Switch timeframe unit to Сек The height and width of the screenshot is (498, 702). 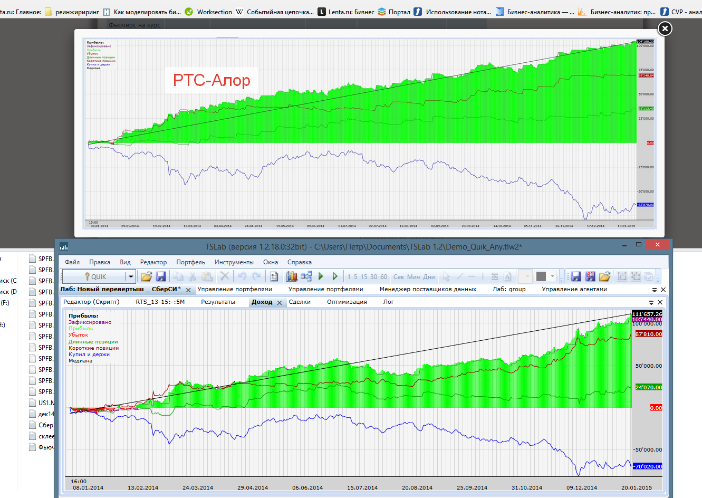coord(399,277)
